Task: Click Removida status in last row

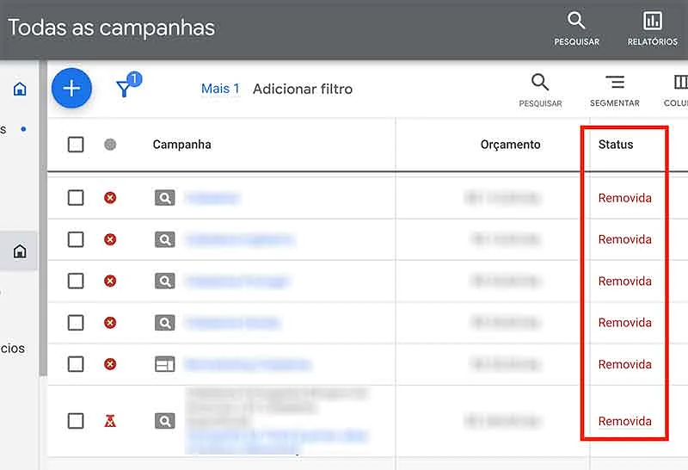Action: (x=625, y=421)
